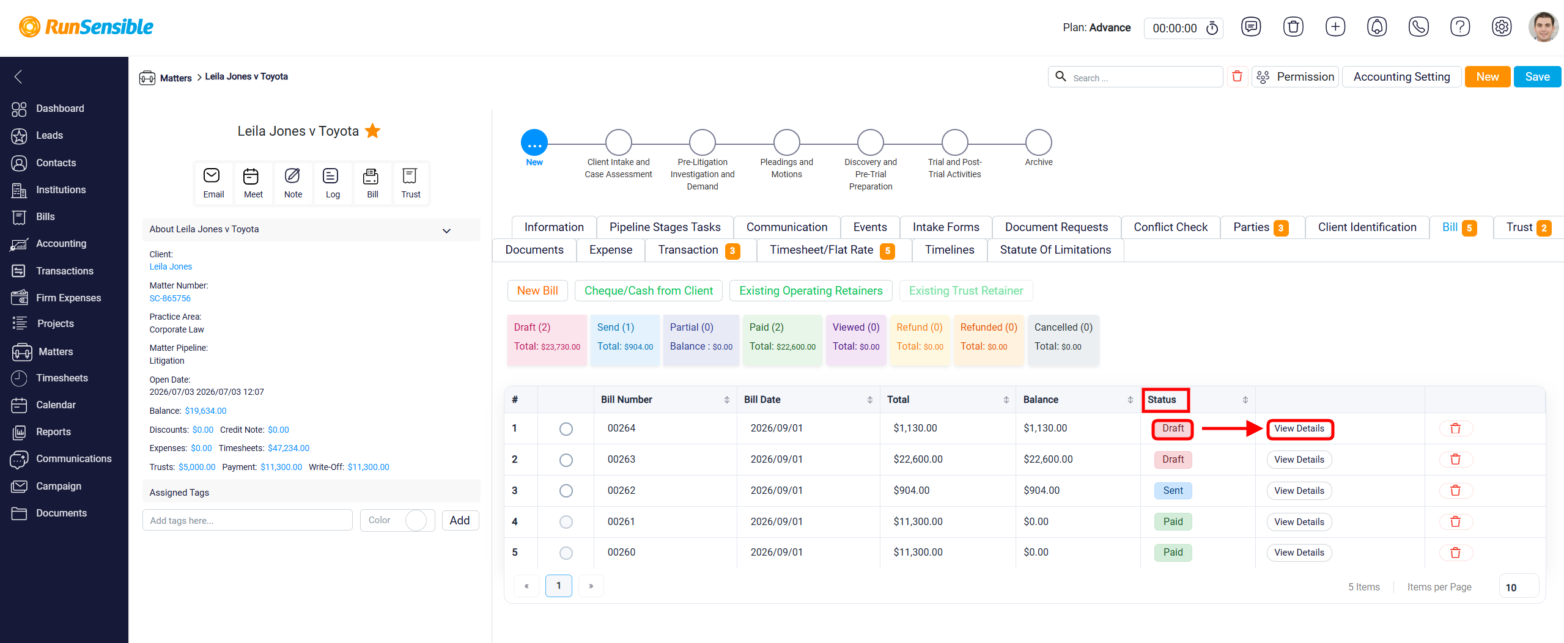This screenshot has height=643, width=1564.
Task: Select the radio button for bill 00263
Action: click(566, 460)
